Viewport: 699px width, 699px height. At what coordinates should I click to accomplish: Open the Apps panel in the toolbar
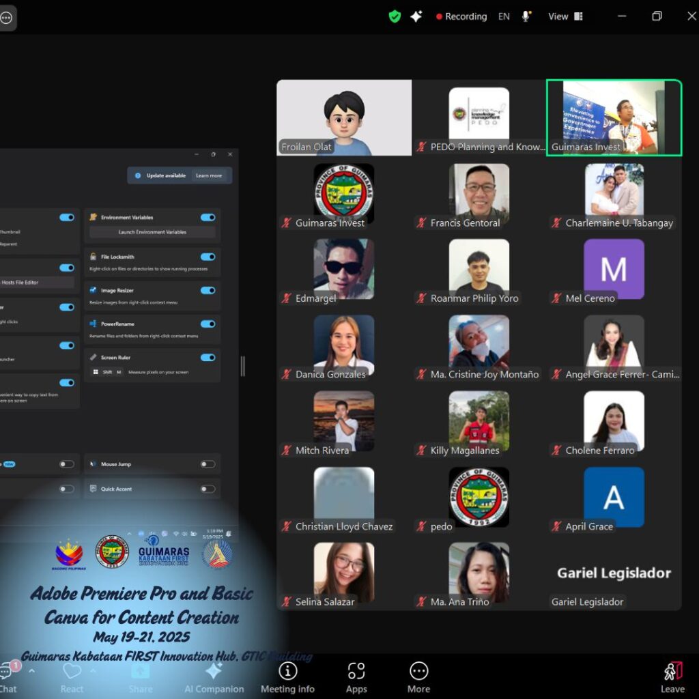pos(356,677)
